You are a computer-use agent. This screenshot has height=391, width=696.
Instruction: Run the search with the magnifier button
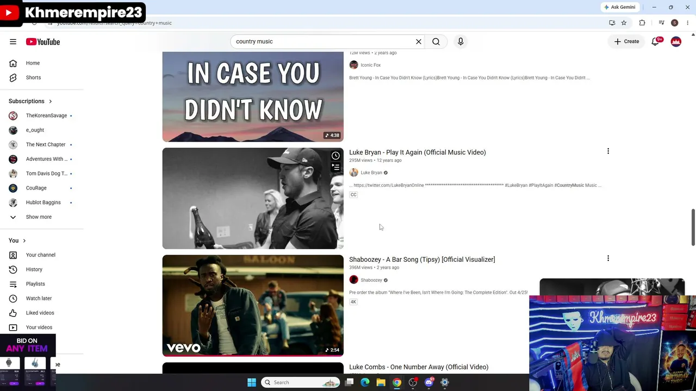click(436, 41)
